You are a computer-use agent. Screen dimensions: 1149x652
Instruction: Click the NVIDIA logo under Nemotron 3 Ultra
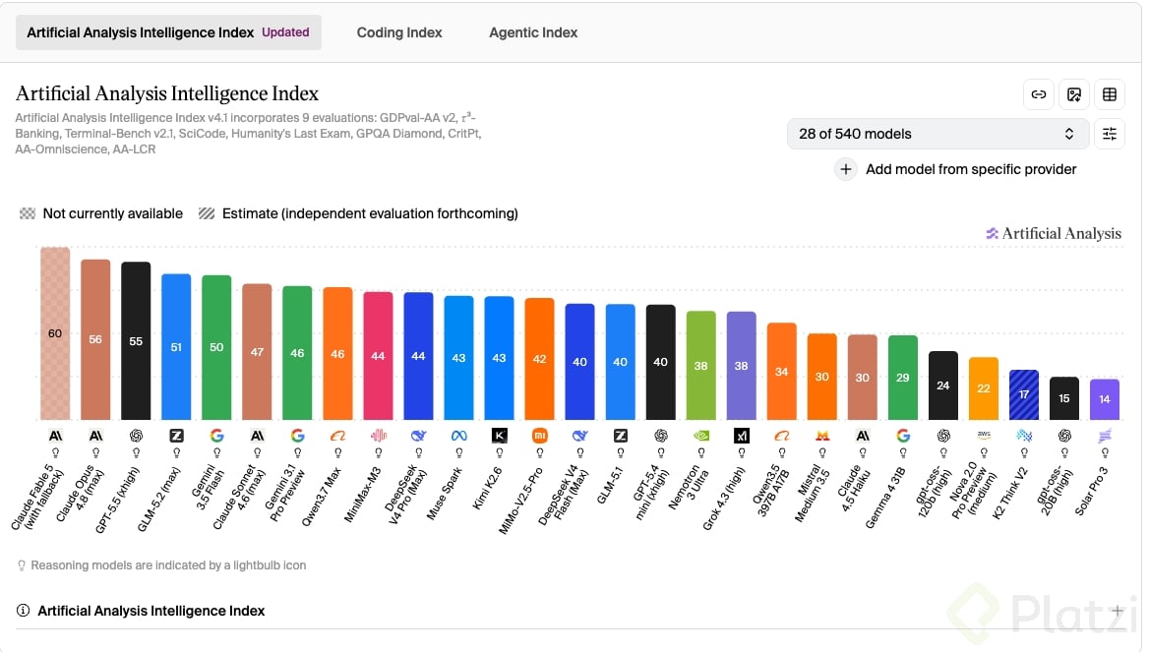(700, 435)
